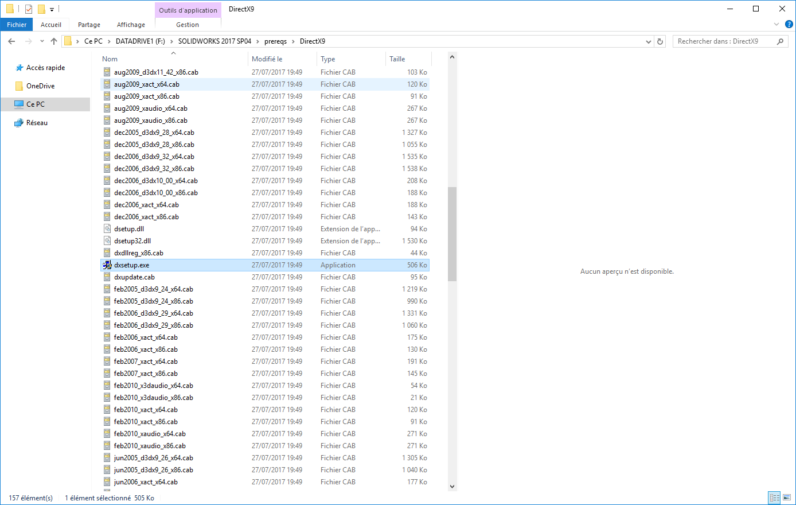Screen dimensions: 796x505
Task: Open the Fichier menu
Action: [x=17, y=25]
